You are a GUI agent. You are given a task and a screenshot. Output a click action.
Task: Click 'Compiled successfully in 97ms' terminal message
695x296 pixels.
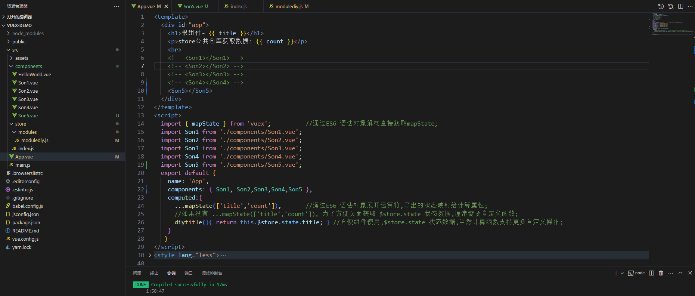(x=189, y=285)
